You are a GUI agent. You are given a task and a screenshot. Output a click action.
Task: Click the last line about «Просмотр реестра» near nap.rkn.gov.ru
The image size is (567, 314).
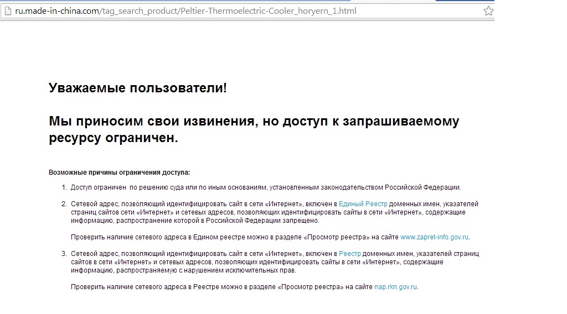pyautogui.click(x=221, y=287)
